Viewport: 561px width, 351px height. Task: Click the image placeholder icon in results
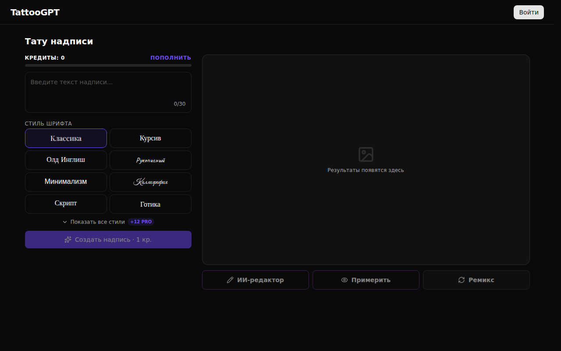tap(366, 154)
